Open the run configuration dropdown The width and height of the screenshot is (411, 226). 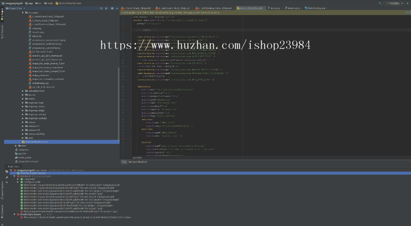point(392,3)
